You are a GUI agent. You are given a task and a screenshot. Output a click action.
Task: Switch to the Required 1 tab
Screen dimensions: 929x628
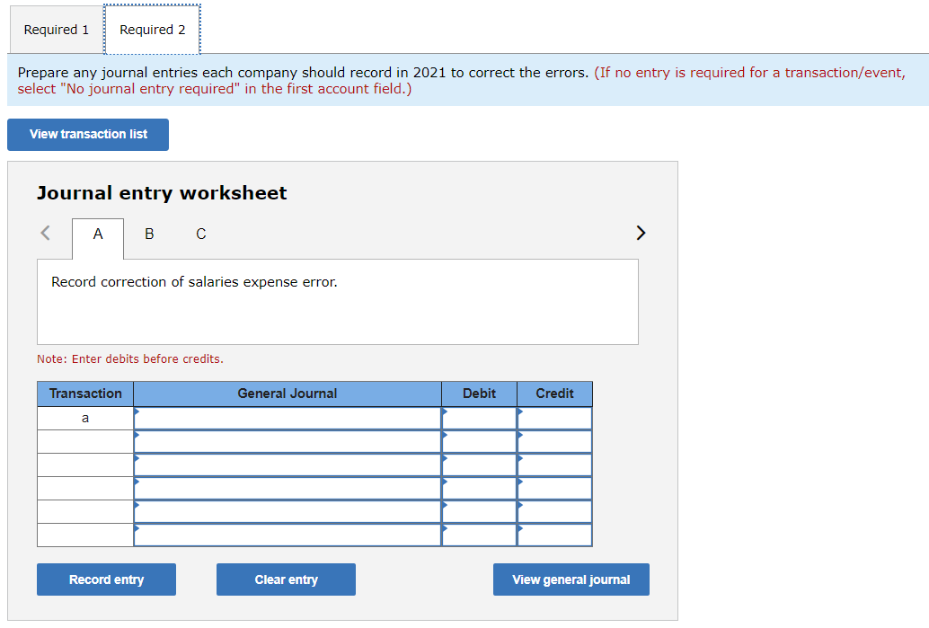pyautogui.click(x=57, y=30)
